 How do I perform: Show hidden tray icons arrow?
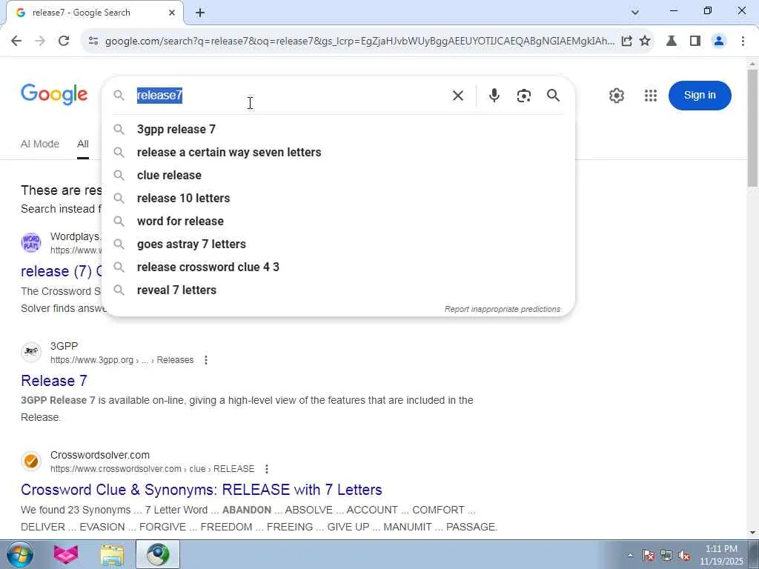click(630, 555)
